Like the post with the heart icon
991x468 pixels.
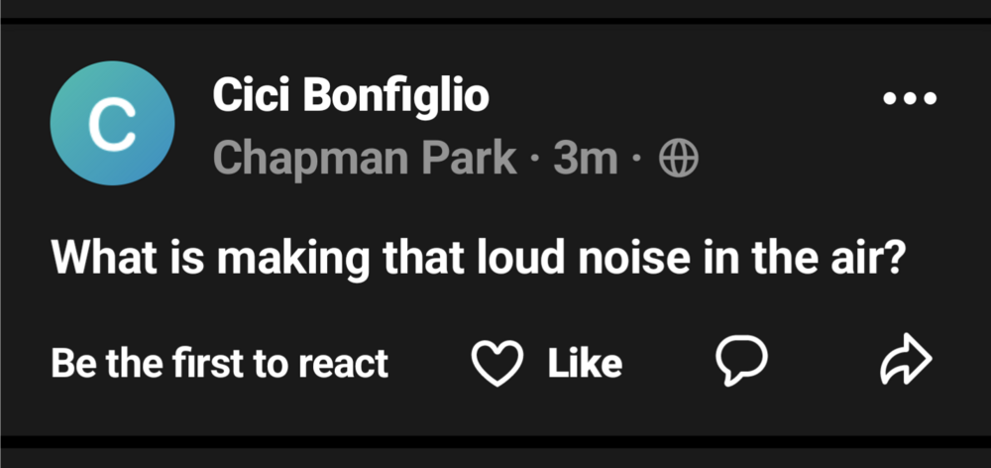(496, 364)
